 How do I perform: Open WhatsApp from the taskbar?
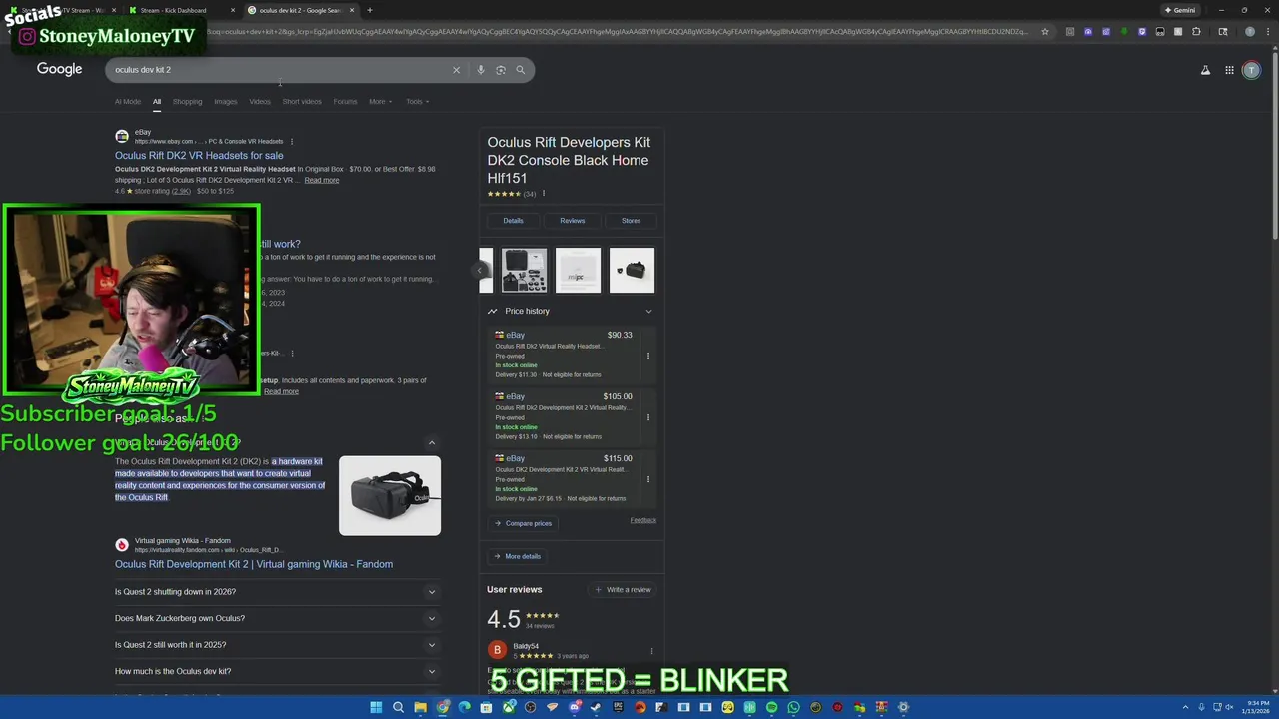point(793,707)
